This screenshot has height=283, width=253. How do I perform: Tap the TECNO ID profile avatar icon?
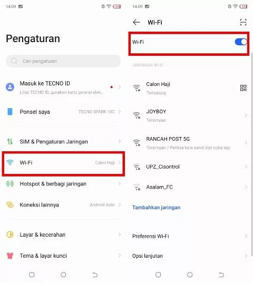[10, 87]
